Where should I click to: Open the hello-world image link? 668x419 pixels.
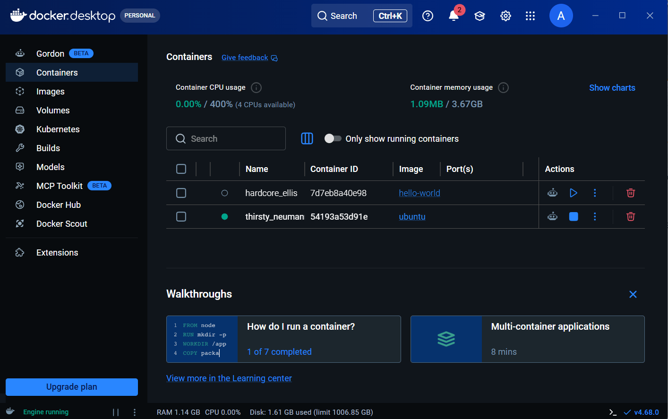tap(420, 193)
